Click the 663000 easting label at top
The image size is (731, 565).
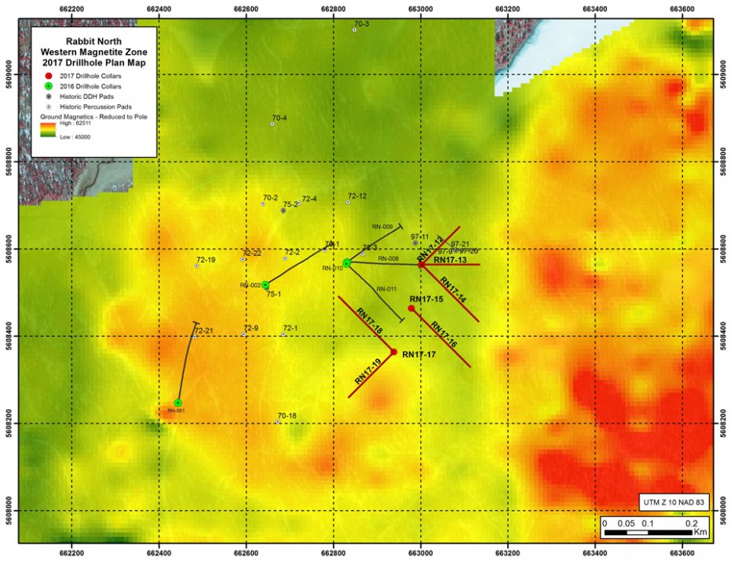coord(421,9)
